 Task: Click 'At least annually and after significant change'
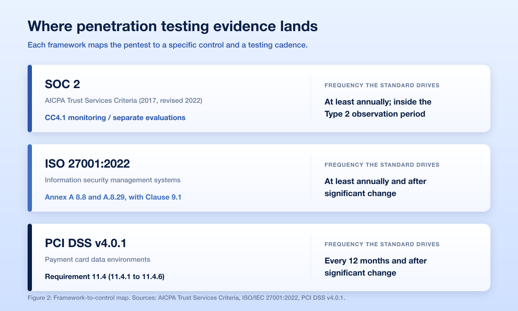pyautogui.click(x=376, y=187)
